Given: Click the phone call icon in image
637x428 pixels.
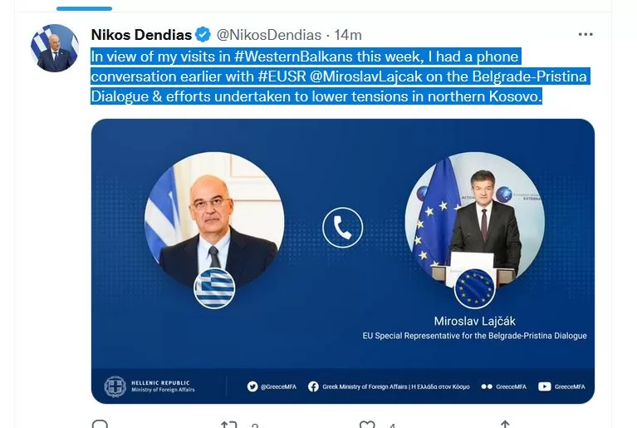Looking at the screenshot, I should (342, 228).
